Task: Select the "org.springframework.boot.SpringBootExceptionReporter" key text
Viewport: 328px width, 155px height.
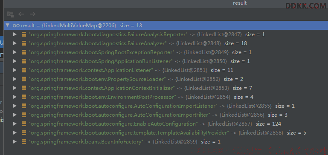Action: coord(102,52)
